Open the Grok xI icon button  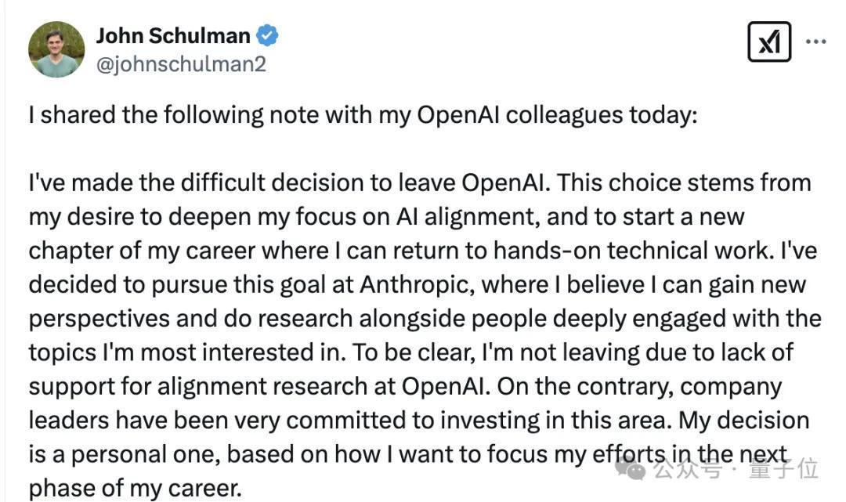(x=769, y=42)
